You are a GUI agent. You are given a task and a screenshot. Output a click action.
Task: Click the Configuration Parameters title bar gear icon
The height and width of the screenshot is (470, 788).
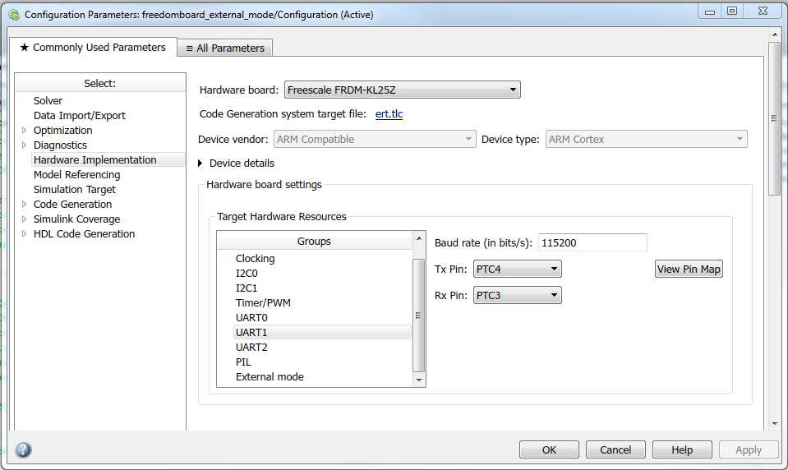14,15
